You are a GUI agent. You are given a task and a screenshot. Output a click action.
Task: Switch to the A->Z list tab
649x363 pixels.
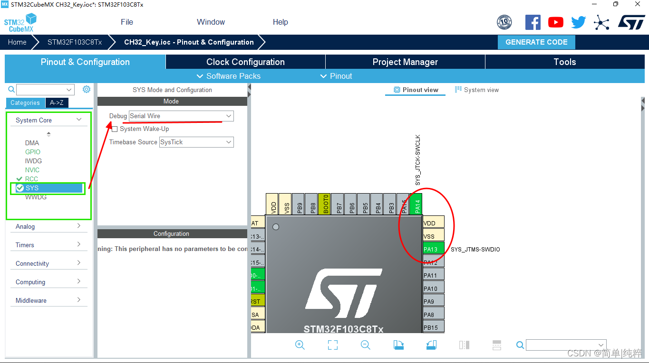pyautogui.click(x=57, y=102)
